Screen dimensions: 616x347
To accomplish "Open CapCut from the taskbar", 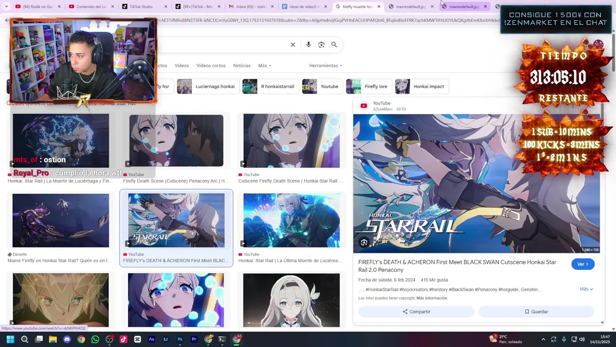I will pos(138,339).
